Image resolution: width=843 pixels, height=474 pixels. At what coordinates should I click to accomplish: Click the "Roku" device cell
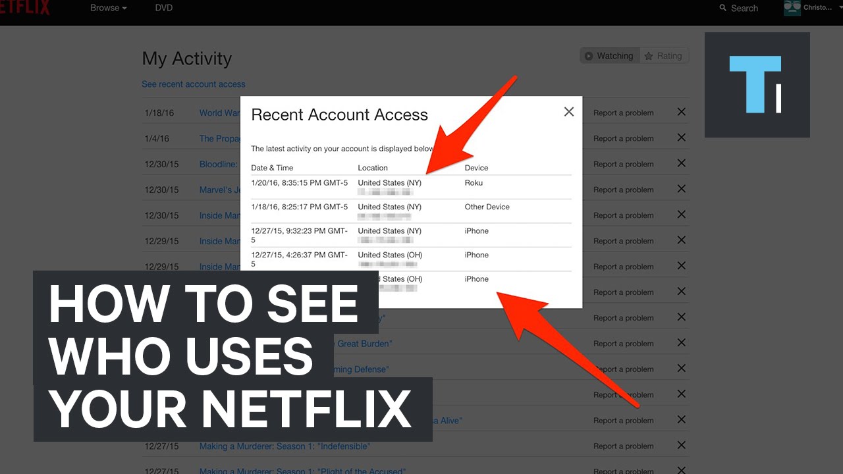(x=474, y=182)
